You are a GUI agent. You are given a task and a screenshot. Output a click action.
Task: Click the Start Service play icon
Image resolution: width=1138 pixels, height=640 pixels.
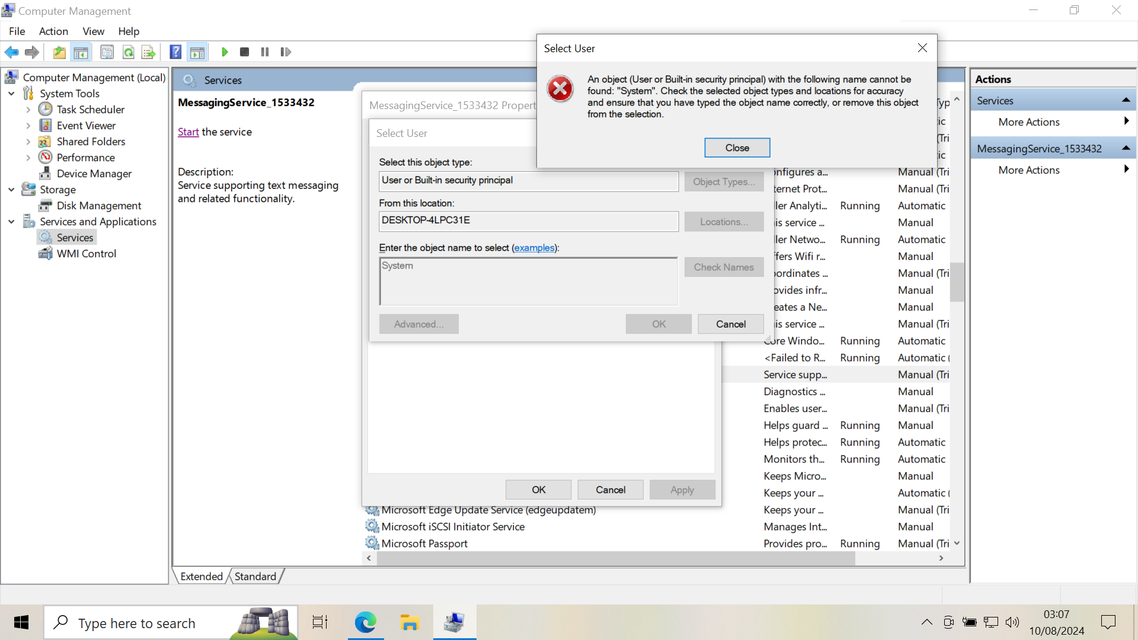point(225,52)
